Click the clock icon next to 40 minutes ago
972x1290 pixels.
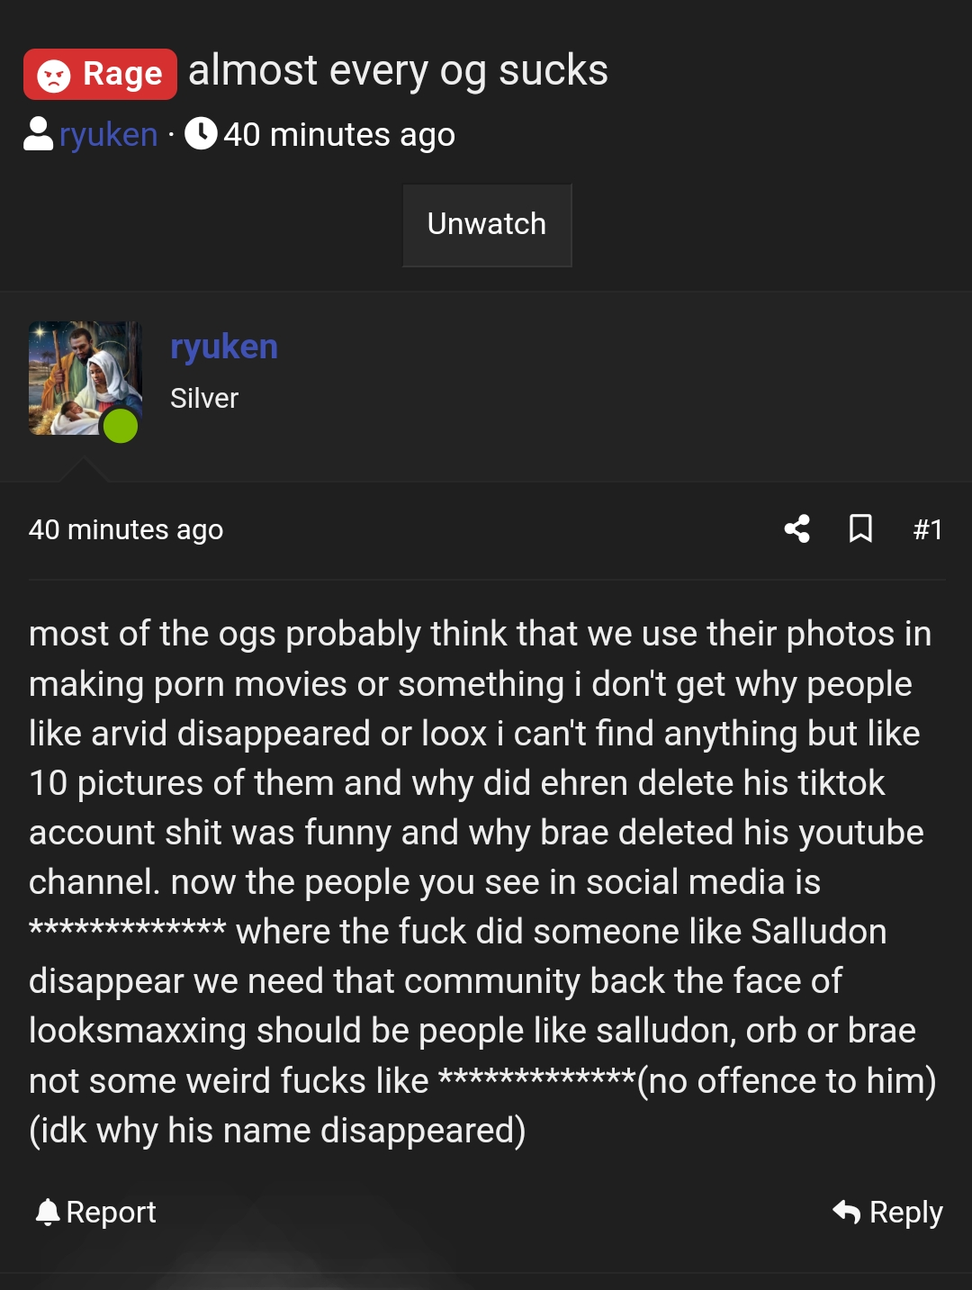coord(201,133)
